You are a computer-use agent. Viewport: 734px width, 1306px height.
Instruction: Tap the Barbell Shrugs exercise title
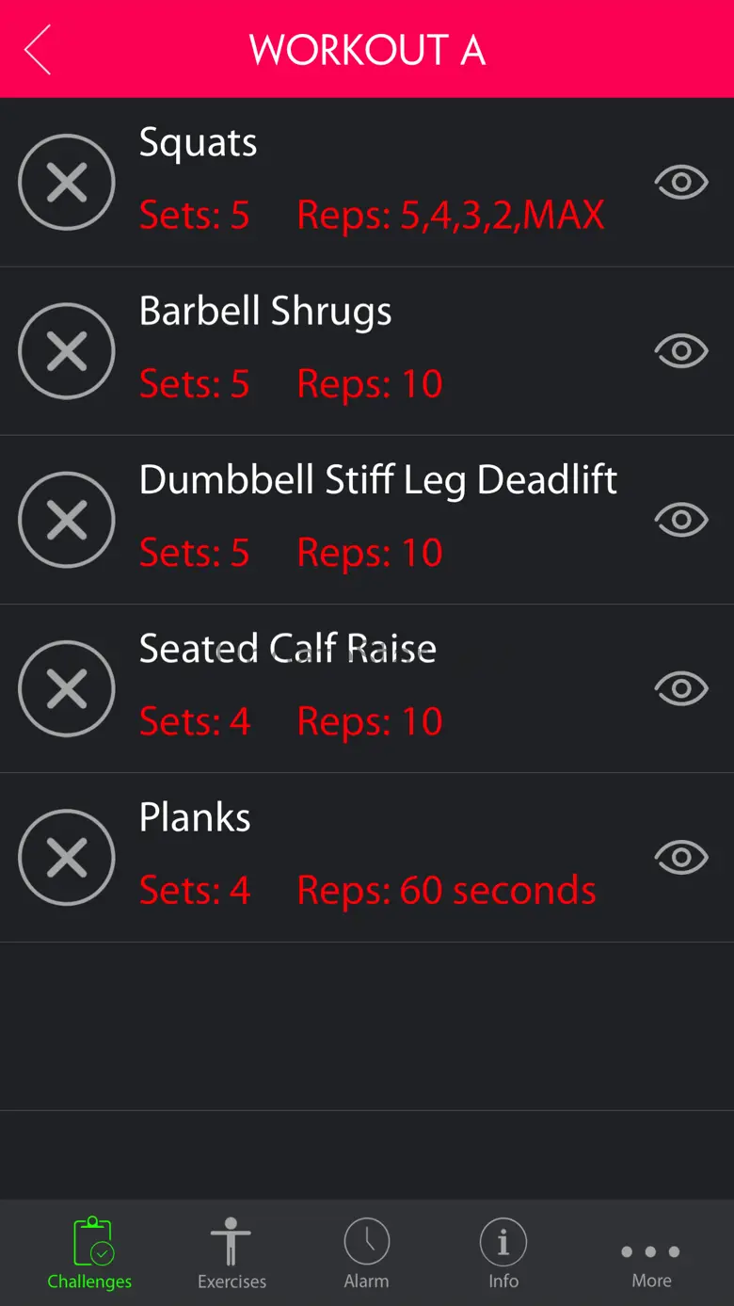tap(265, 312)
